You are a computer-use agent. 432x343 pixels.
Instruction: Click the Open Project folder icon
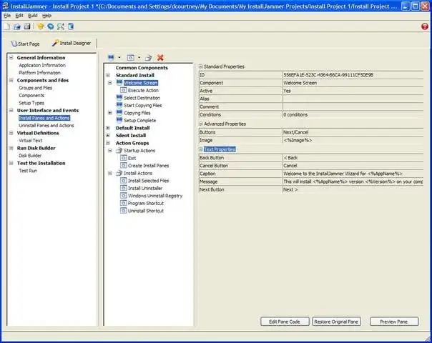pos(17,26)
